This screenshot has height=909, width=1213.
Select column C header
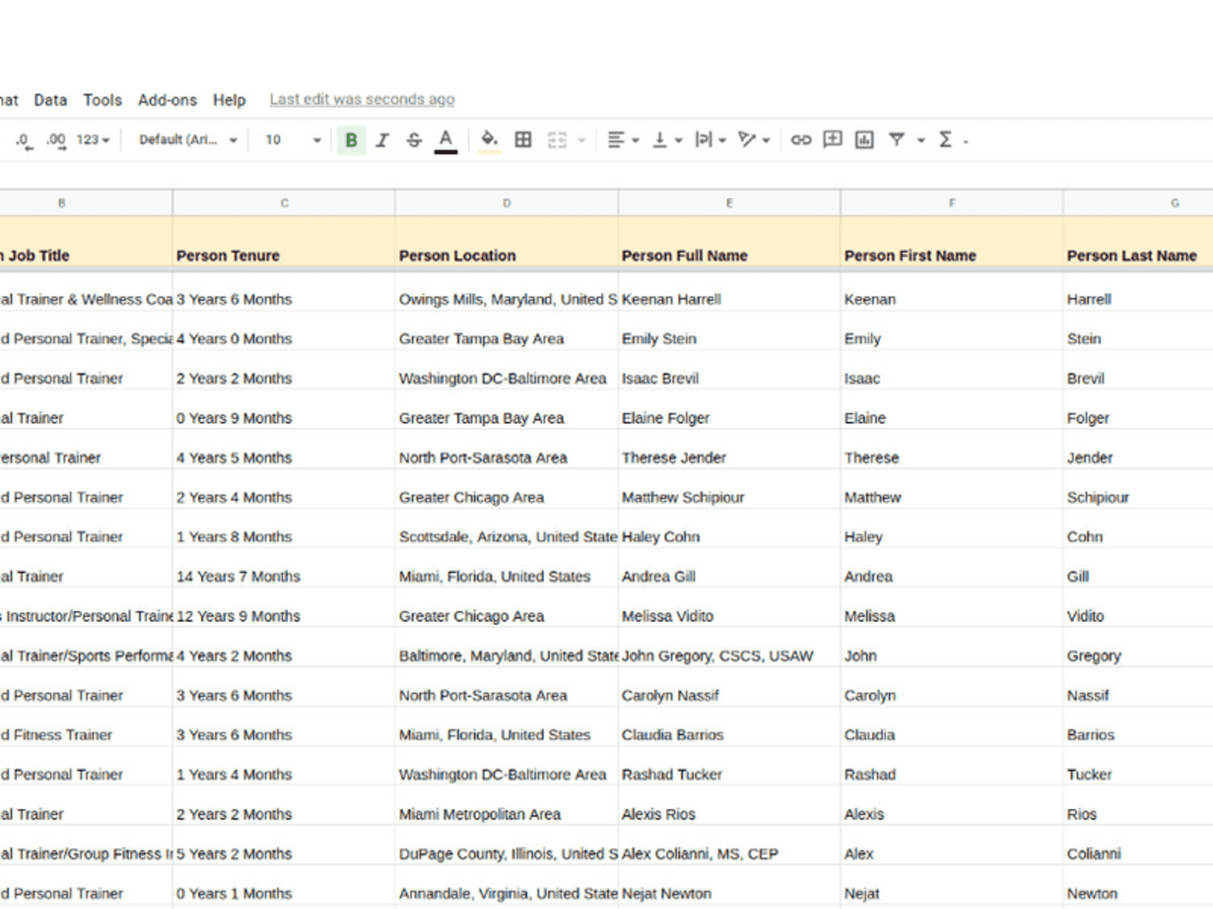pos(284,203)
